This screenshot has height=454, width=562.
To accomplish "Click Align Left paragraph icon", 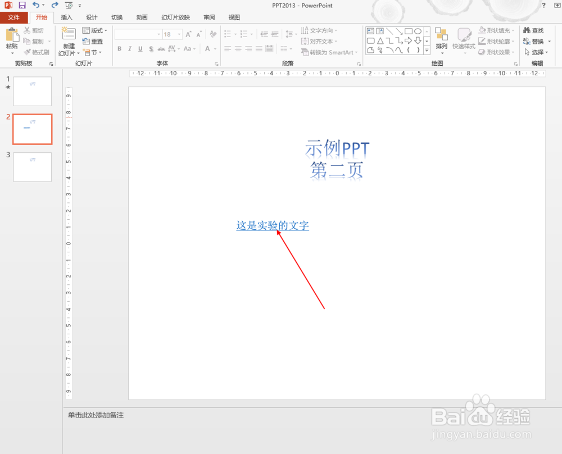I will click(x=228, y=49).
